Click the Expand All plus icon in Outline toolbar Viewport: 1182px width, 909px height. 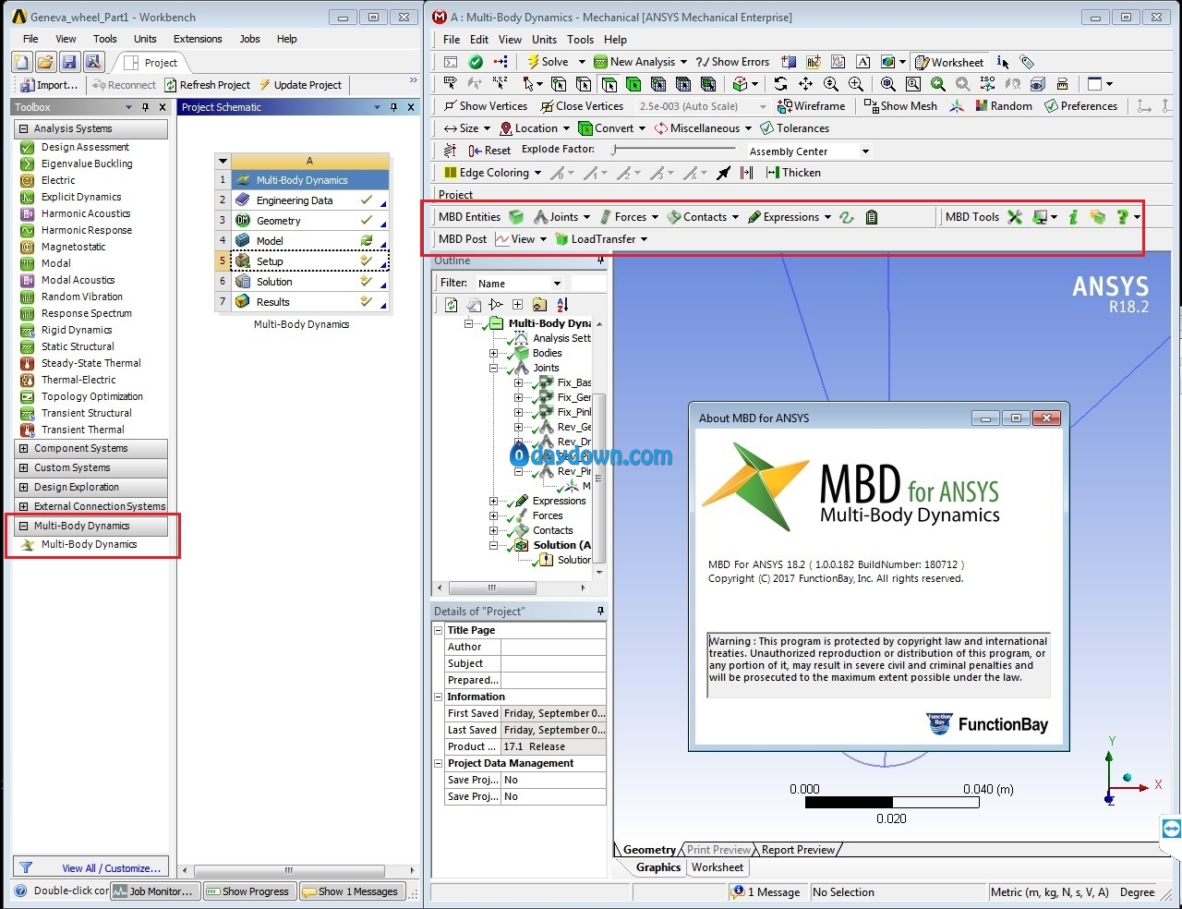(517, 305)
